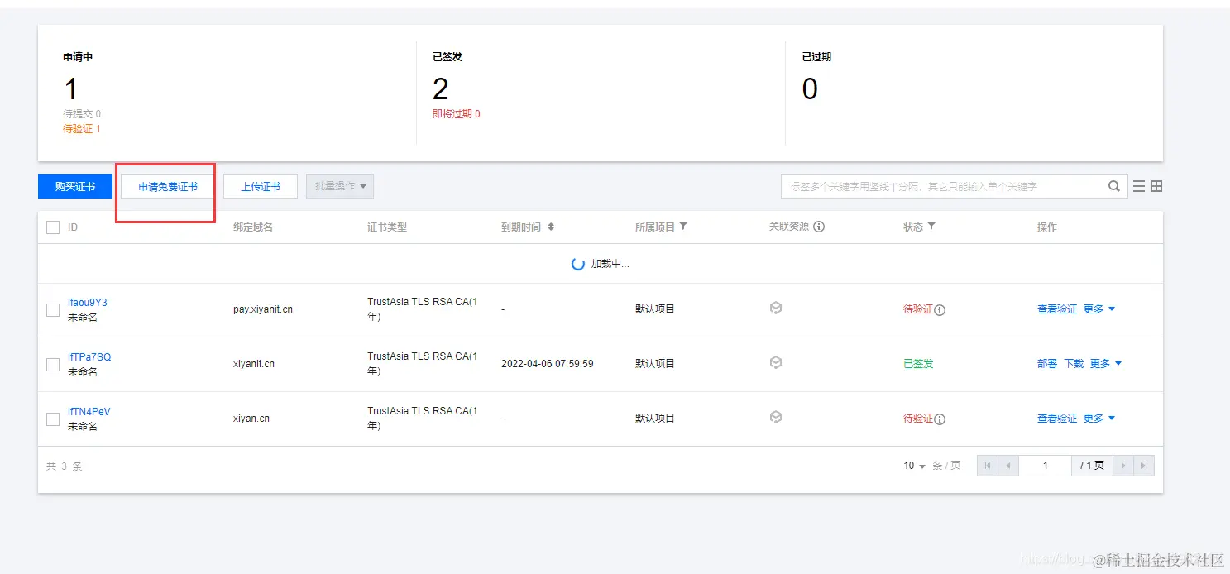This screenshot has width=1230, height=574.
Task: Open filter on status column header
Action: coord(931,227)
